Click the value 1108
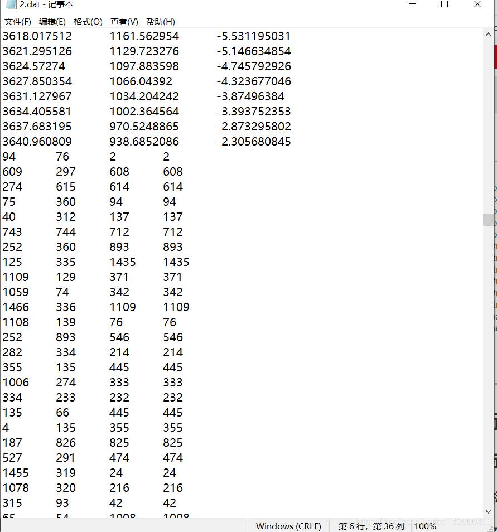Screen dimensions: 497x532 [16, 322]
